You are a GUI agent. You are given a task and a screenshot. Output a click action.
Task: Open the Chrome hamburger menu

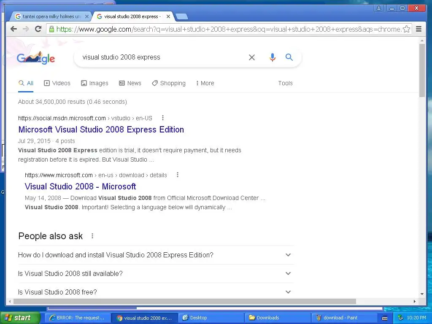tap(418, 29)
